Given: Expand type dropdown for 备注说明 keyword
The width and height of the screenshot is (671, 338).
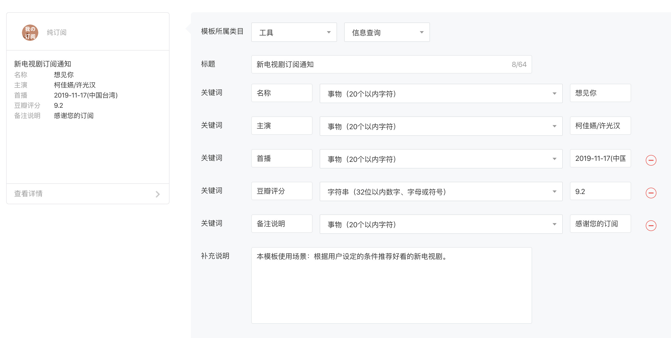Looking at the screenshot, I should point(441,224).
